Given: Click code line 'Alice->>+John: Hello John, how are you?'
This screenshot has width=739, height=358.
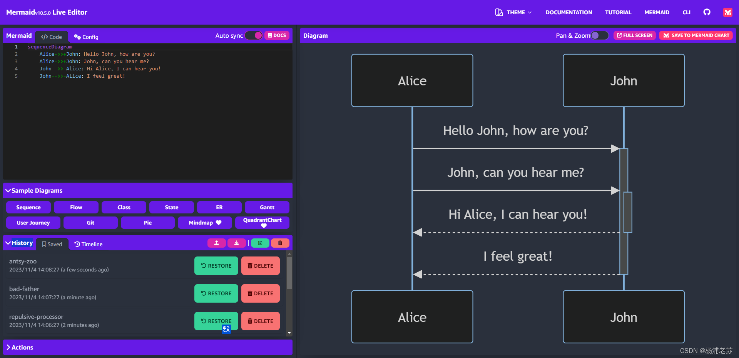Looking at the screenshot, I should click(97, 54).
